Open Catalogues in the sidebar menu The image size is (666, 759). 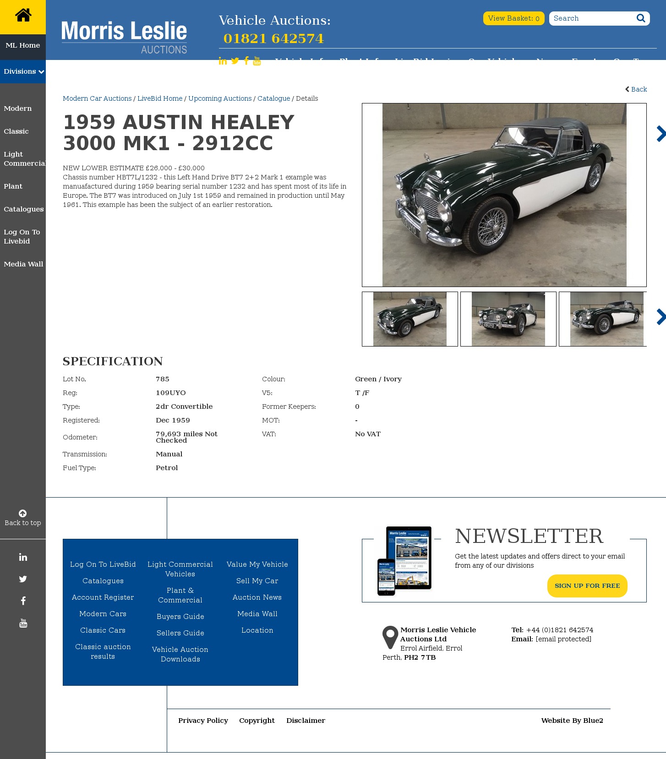pyautogui.click(x=24, y=209)
